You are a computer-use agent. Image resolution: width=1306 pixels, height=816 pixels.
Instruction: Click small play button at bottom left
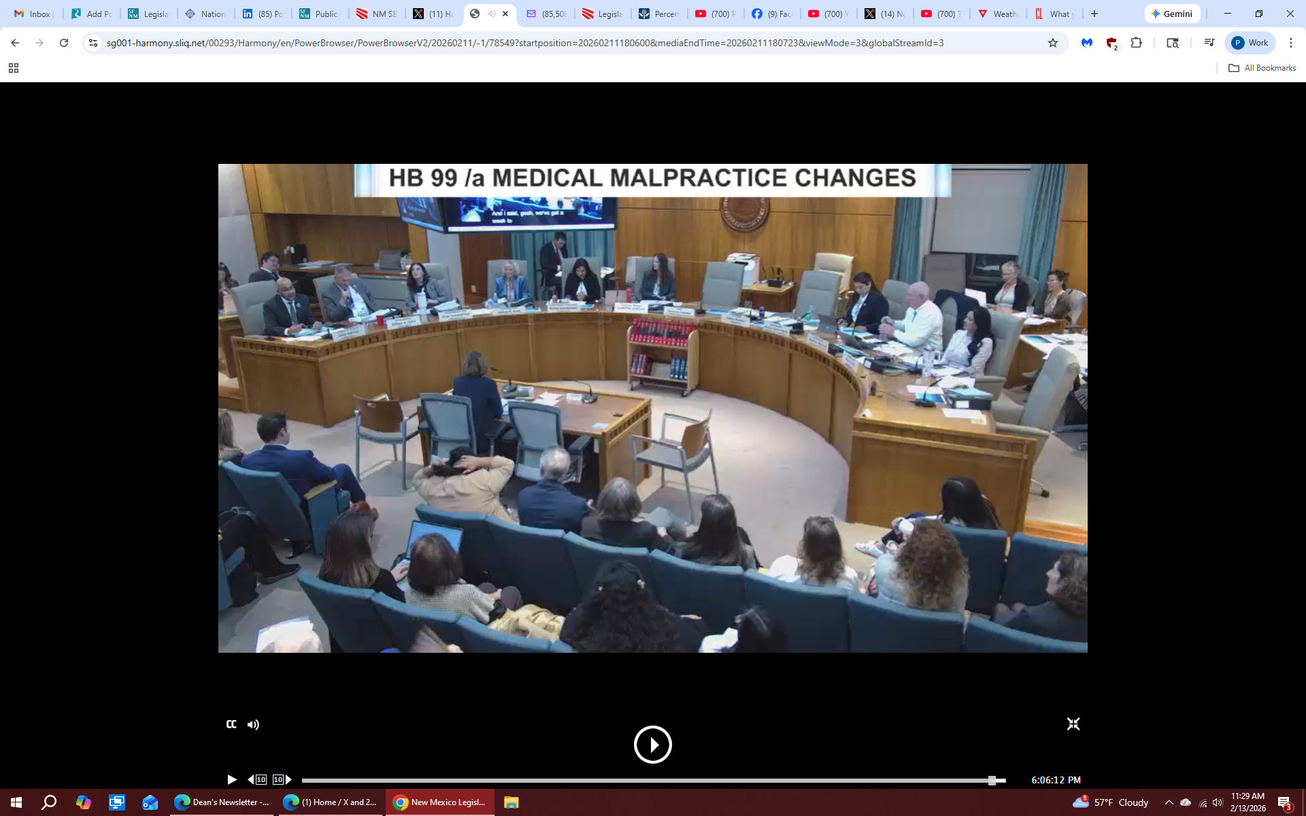232,779
